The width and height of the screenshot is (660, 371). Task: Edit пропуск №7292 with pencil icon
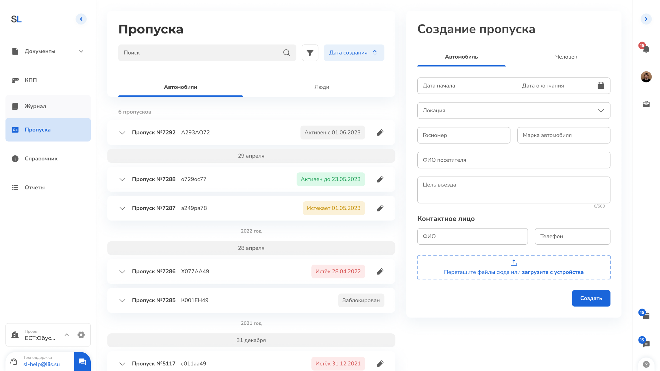click(x=380, y=132)
